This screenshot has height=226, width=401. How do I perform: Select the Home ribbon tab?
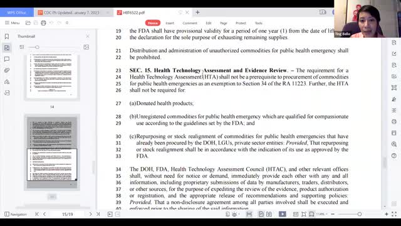click(x=153, y=23)
